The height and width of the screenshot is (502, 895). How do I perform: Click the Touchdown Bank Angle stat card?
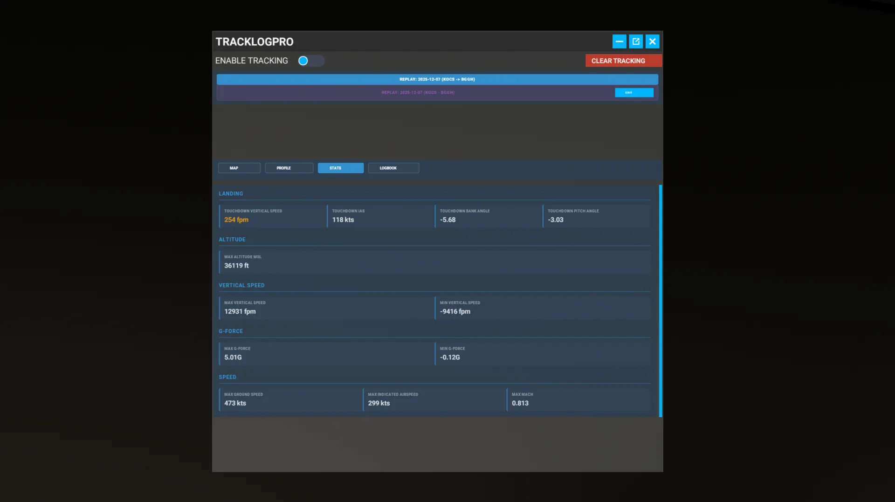pyautogui.click(x=488, y=216)
